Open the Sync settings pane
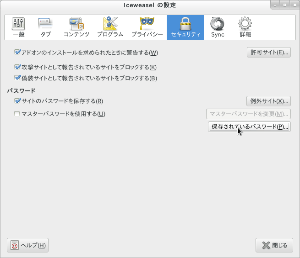300x258 pixels. click(218, 27)
